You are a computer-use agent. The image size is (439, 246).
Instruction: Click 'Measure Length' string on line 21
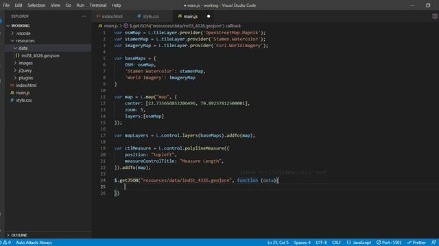click(x=200, y=161)
